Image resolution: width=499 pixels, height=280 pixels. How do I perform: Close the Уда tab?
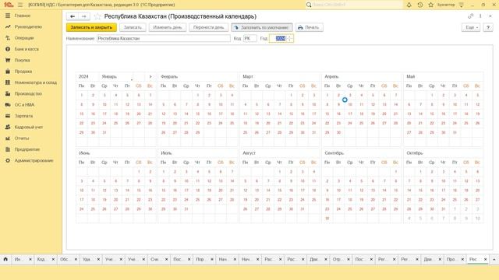click(x=98, y=259)
